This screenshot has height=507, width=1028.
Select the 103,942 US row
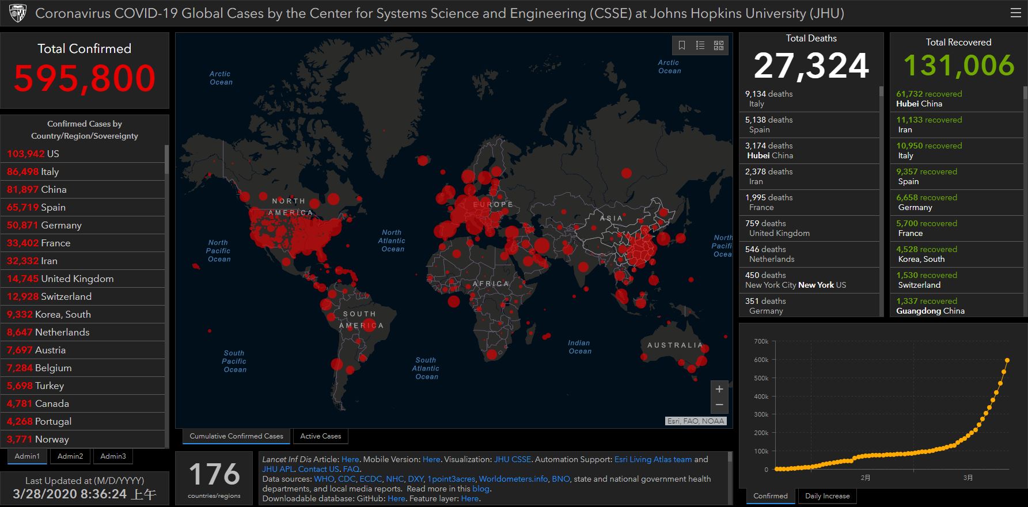pyautogui.click(x=83, y=154)
